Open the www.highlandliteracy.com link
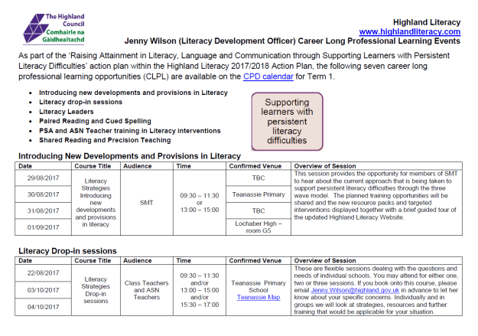The height and width of the screenshot is (336, 478). pos(410,32)
